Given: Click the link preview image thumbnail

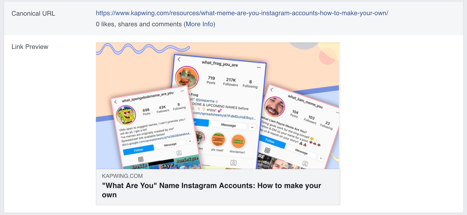Looking at the screenshot, I should (x=218, y=106).
